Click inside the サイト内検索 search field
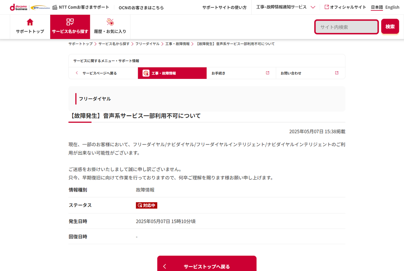Image resolution: width=404 pixels, height=271 pixels. click(x=346, y=26)
